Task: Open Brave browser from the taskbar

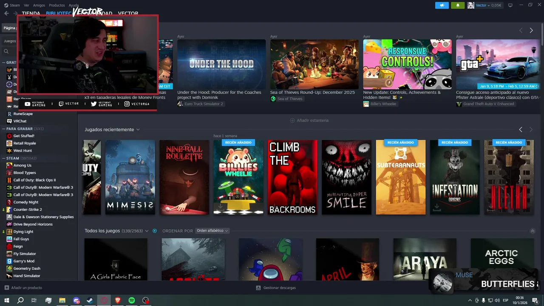Action: click(x=118, y=300)
